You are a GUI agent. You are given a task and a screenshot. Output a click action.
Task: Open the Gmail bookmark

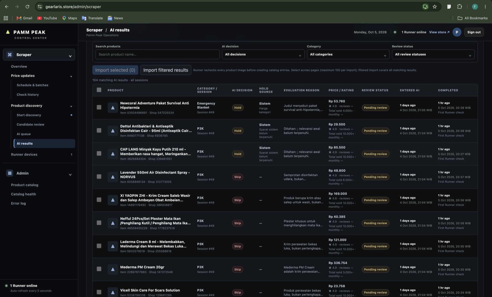24,18
